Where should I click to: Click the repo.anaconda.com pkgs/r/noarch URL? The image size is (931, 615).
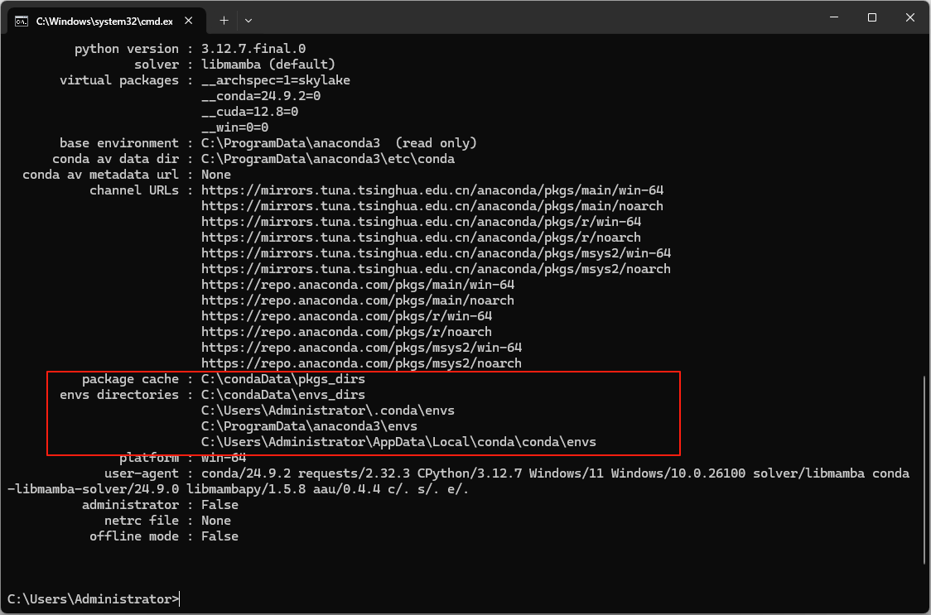[346, 332]
